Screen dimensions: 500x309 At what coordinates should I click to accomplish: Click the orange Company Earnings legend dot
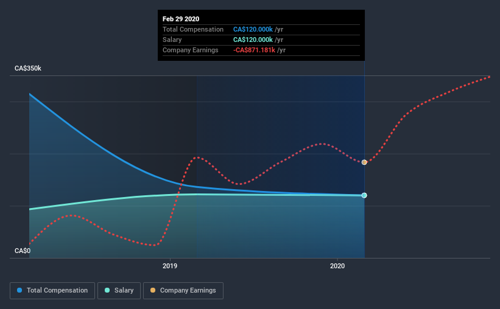tap(153, 290)
